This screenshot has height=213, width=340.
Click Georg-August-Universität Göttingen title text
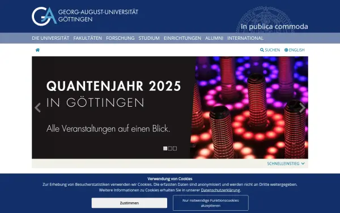pos(98,15)
